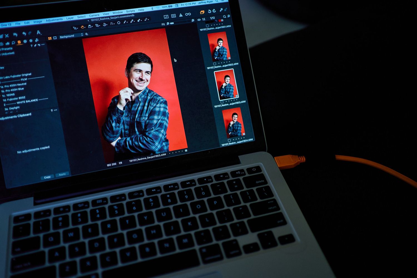Click browser thumbnail zoom-in magnifier icon
The height and width of the screenshot is (278, 417).
click(229, 16)
